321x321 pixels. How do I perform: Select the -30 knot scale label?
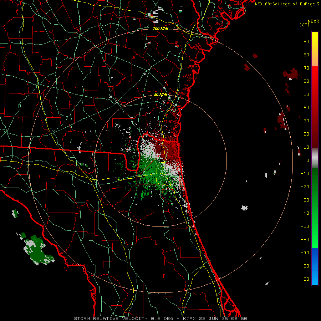pyautogui.click(x=305, y=200)
